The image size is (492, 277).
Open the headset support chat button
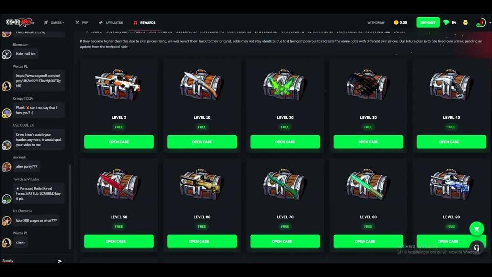[477, 248]
